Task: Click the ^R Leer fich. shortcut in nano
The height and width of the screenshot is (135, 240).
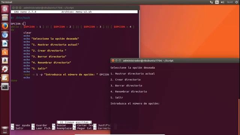Action: tap(42, 128)
